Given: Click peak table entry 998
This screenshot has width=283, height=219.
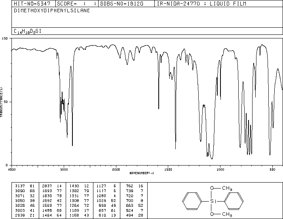Looking at the screenshot, I should (103, 206).
